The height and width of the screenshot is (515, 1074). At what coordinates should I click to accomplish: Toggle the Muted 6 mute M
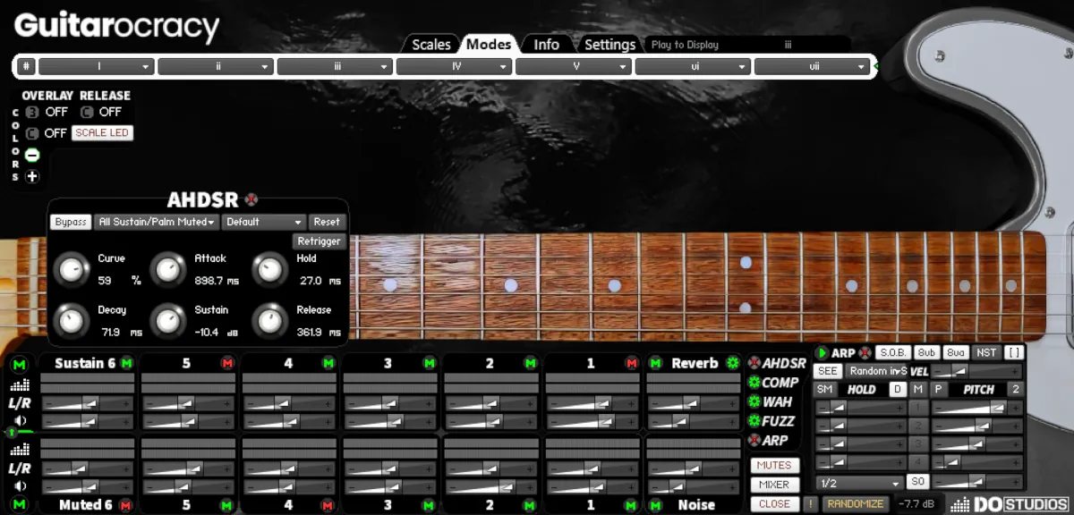pos(126,505)
